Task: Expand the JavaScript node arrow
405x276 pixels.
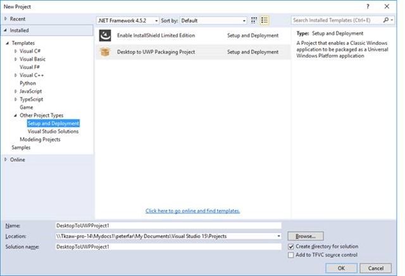Action: 15,91
